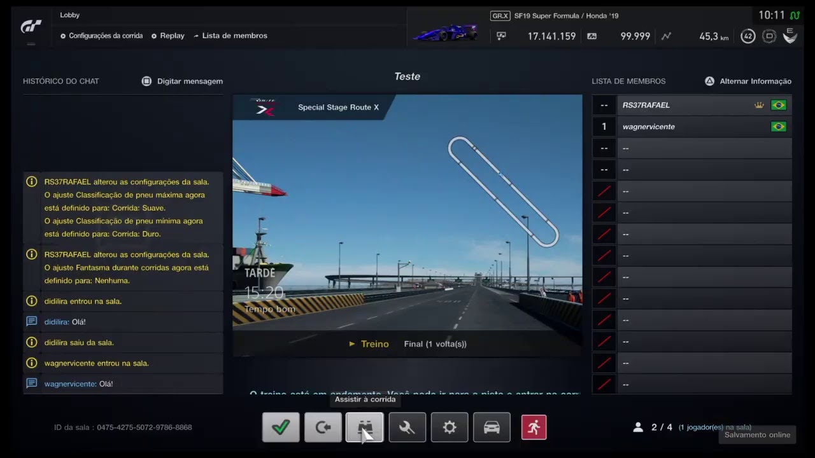Click the 'Special Stage Route X' label
This screenshot has height=458, width=815.
[338, 108]
